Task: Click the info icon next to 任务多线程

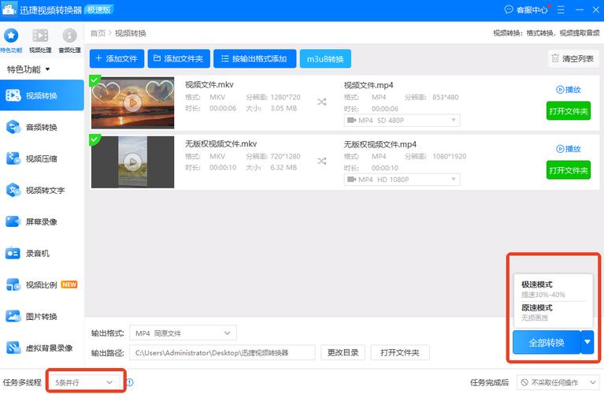Action: [130, 382]
